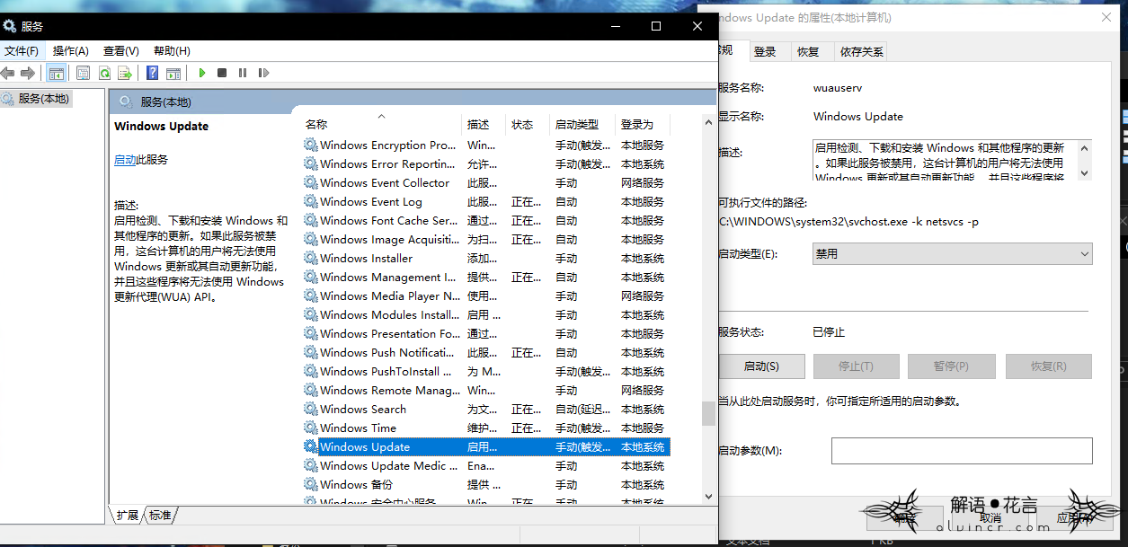Viewport: 1128px width, 547px height.
Task: Click the gear icon of Windows Search row
Action: pyautogui.click(x=311, y=409)
